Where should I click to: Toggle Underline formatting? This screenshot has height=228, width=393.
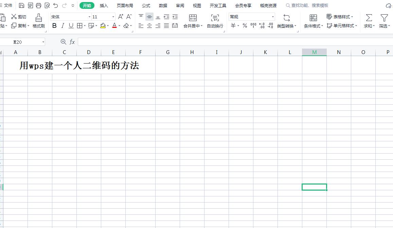tap(71, 25)
